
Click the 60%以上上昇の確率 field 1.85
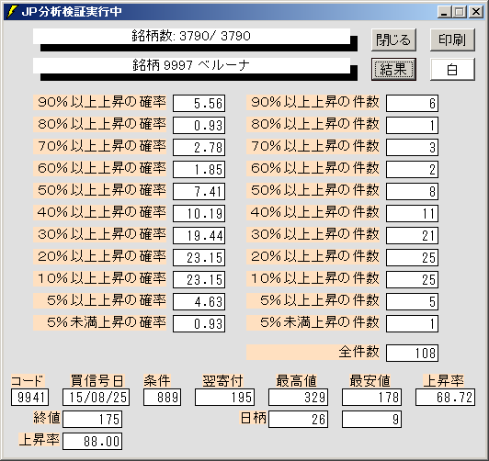[199, 169]
